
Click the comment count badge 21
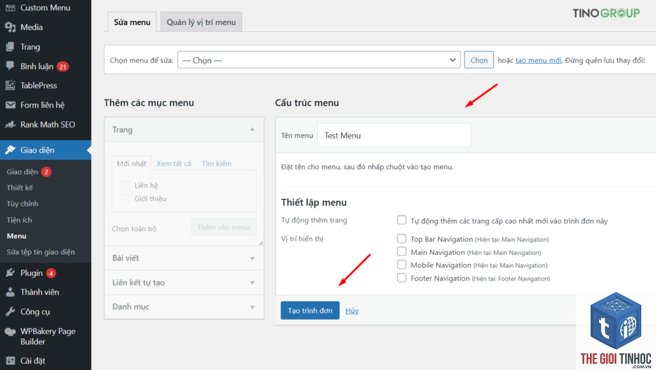(x=63, y=66)
